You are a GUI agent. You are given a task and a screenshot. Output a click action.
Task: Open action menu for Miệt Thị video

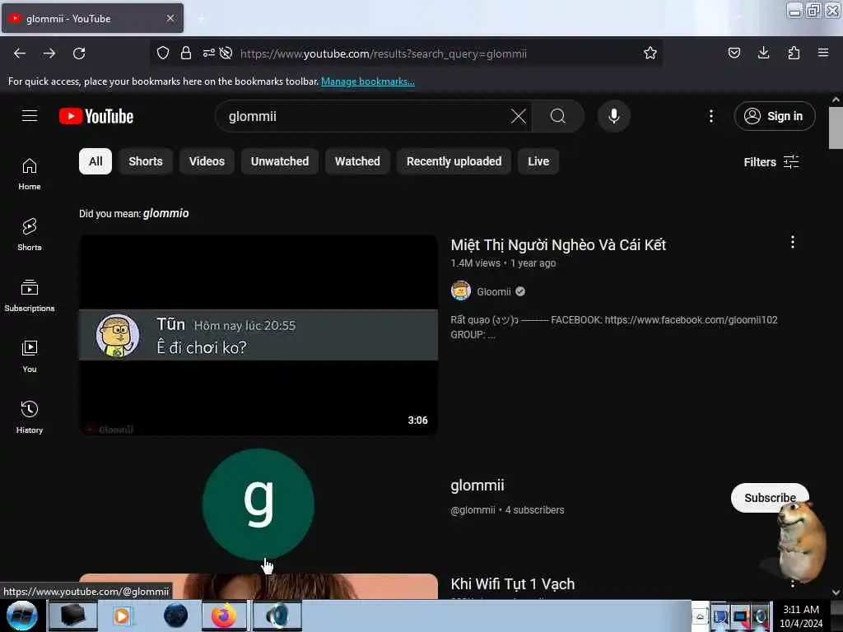[793, 242]
